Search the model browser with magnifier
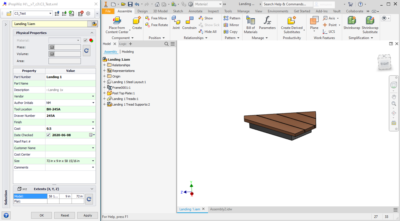Screen dimensions: 400x221 tap(166, 44)
